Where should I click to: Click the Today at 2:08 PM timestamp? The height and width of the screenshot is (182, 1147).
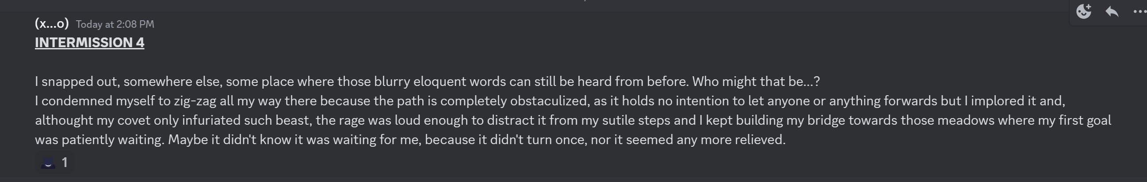tap(115, 24)
